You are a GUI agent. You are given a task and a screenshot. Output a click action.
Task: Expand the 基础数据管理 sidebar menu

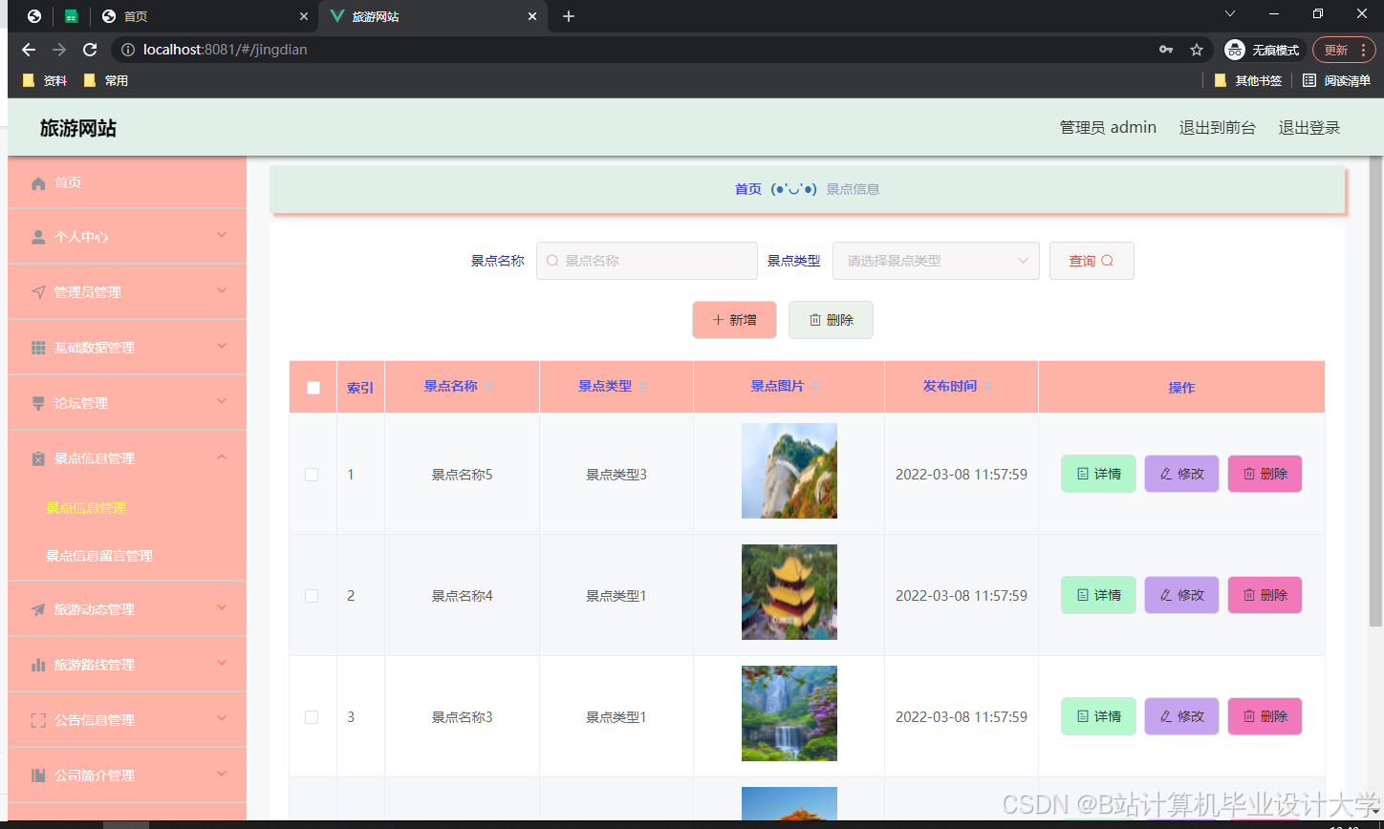point(222,346)
